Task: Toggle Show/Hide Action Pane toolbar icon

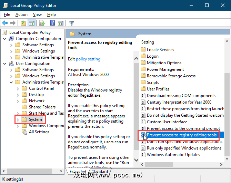Action: coord(60,23)
